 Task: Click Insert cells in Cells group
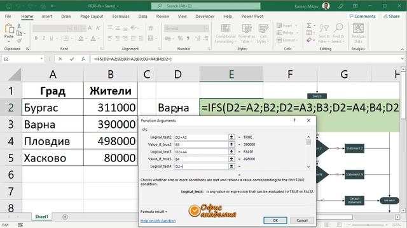(x=287, y=25)
